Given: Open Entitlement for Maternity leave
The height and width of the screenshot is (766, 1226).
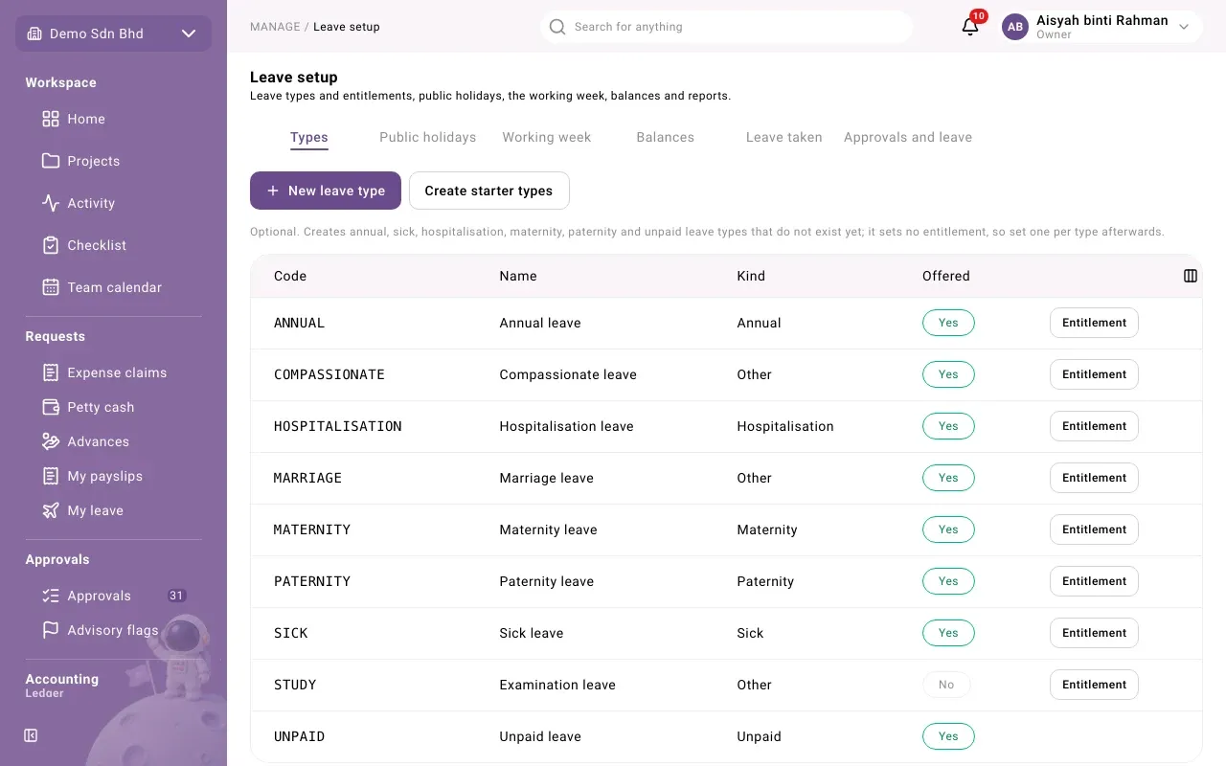Looking at the screenshot, I should [1094, 529].
